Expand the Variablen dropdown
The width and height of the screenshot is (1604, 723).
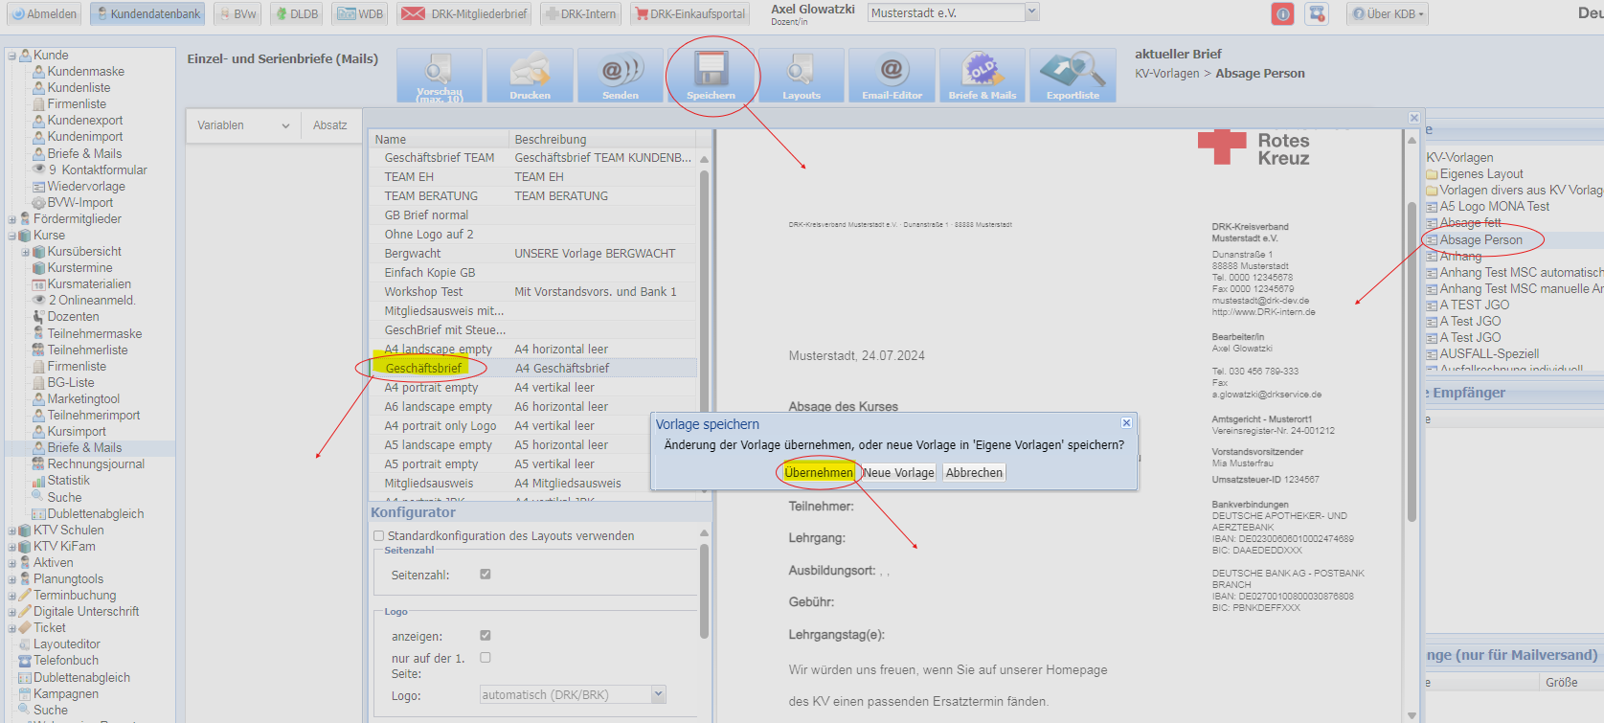(243, 125)
